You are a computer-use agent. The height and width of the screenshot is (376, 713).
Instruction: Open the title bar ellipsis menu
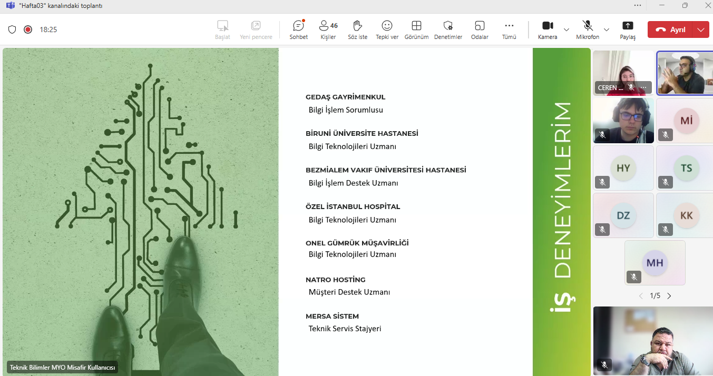638,5
